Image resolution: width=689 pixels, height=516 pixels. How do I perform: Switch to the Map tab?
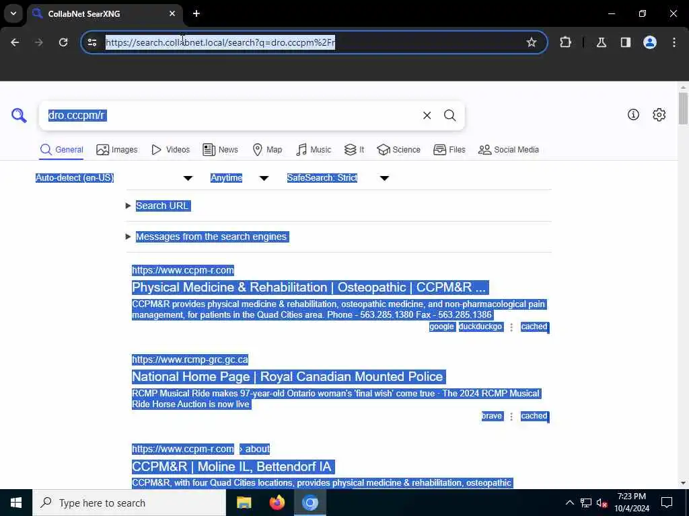(x=267, y=150)
